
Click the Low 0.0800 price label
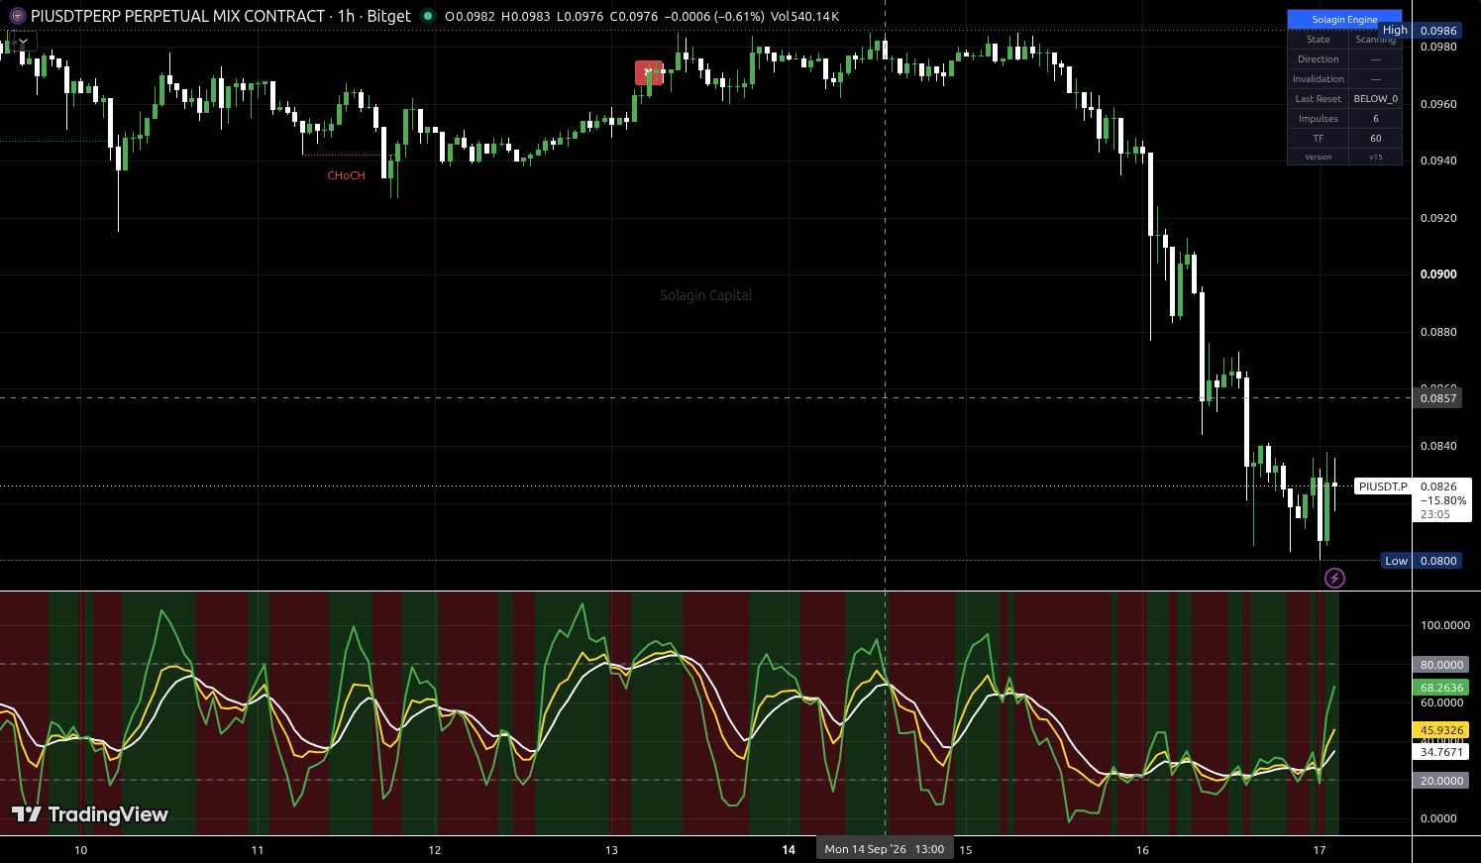point(1422,561)
